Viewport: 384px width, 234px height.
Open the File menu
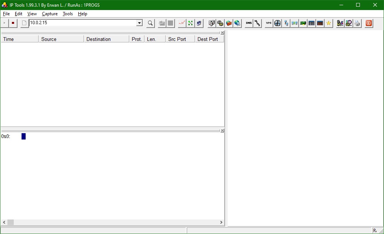click(6, 14)
